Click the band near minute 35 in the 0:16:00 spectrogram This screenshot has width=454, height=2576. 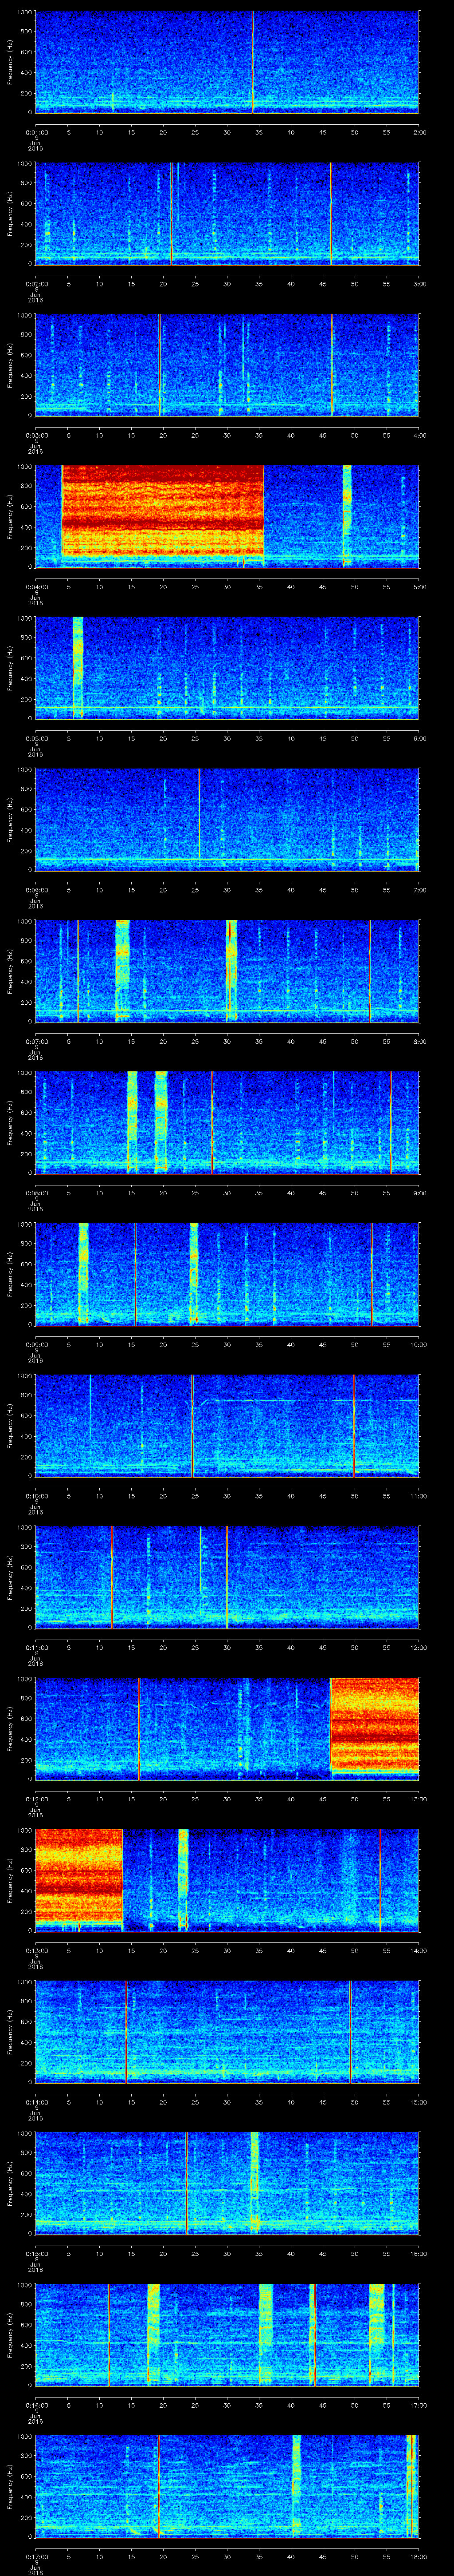click(x=266, y=2336)
